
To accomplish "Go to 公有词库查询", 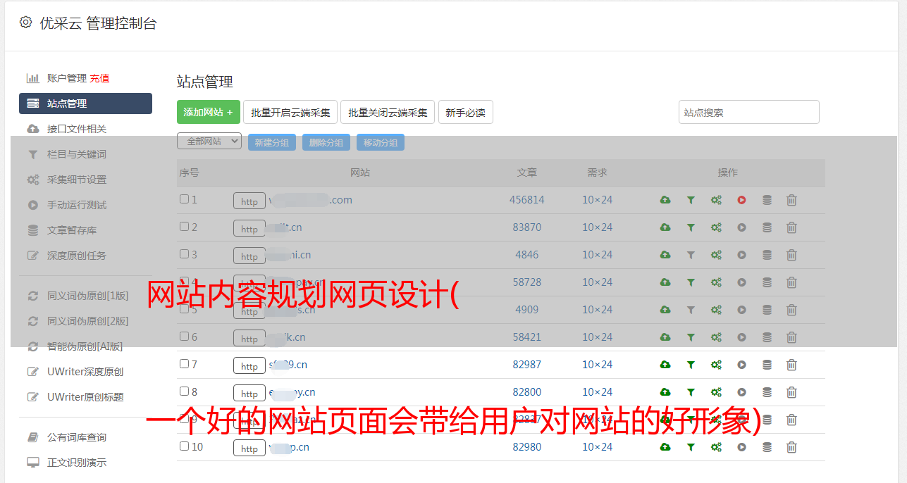I will coord(77,437).
